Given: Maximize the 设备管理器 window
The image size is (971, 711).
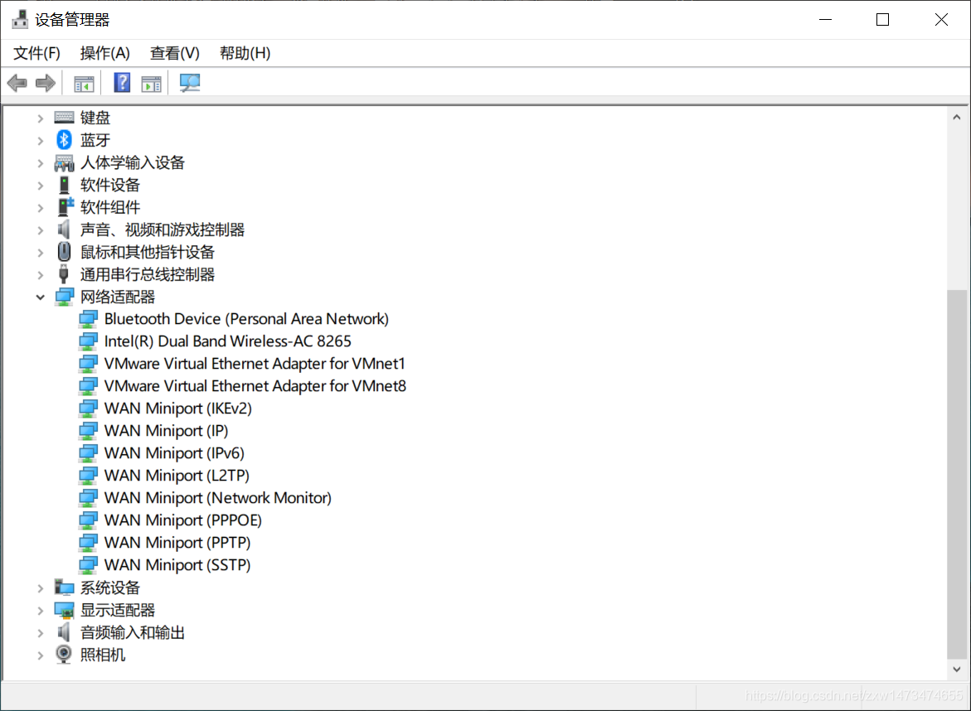Looking at the screenshot, I should tap(882, 20).
